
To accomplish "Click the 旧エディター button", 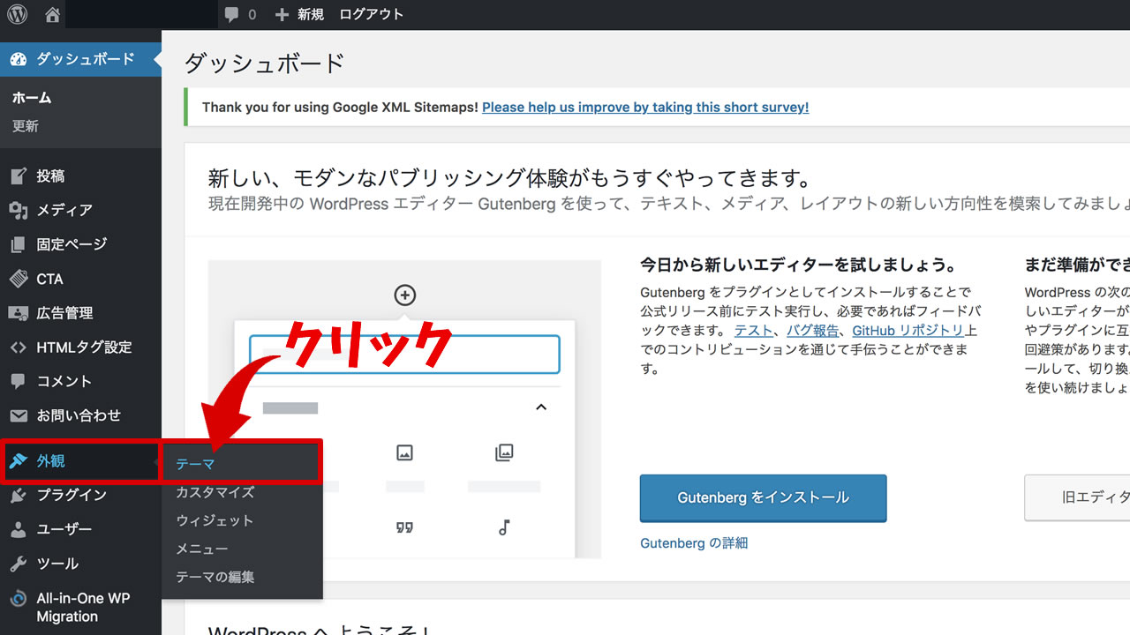I will pos(1077,498).
